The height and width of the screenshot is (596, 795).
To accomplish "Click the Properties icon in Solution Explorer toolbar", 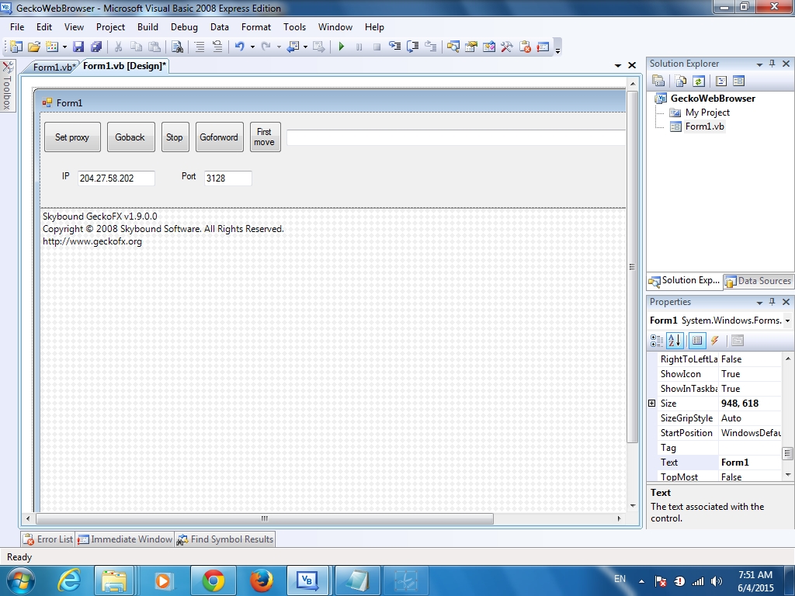I will click(x=658, y=81).
